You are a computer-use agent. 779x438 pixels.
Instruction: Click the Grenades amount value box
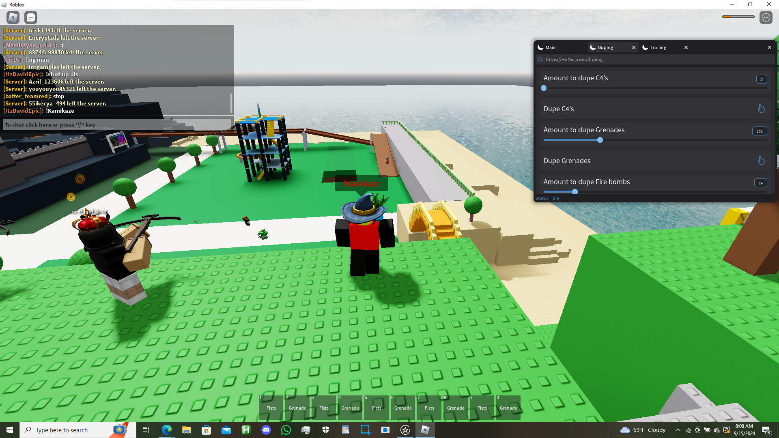760,131
